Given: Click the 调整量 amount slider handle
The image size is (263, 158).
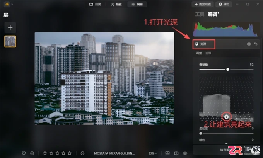Looking at the screenshot, I should pos(227,69).
